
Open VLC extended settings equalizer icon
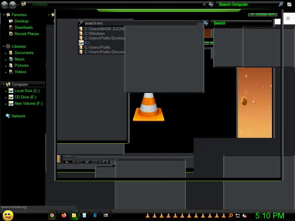(113, 163)
